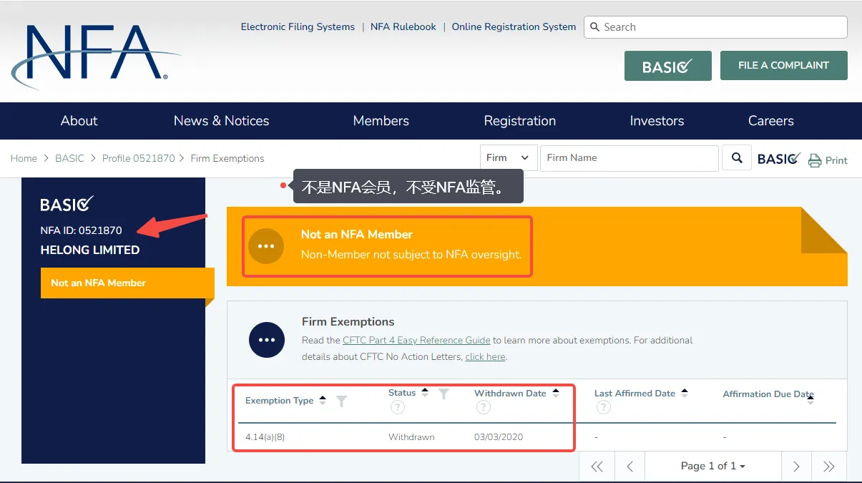The image size is (862, 483).
Task: Sort by Status column arrows
Action: [x=425, y=392]
